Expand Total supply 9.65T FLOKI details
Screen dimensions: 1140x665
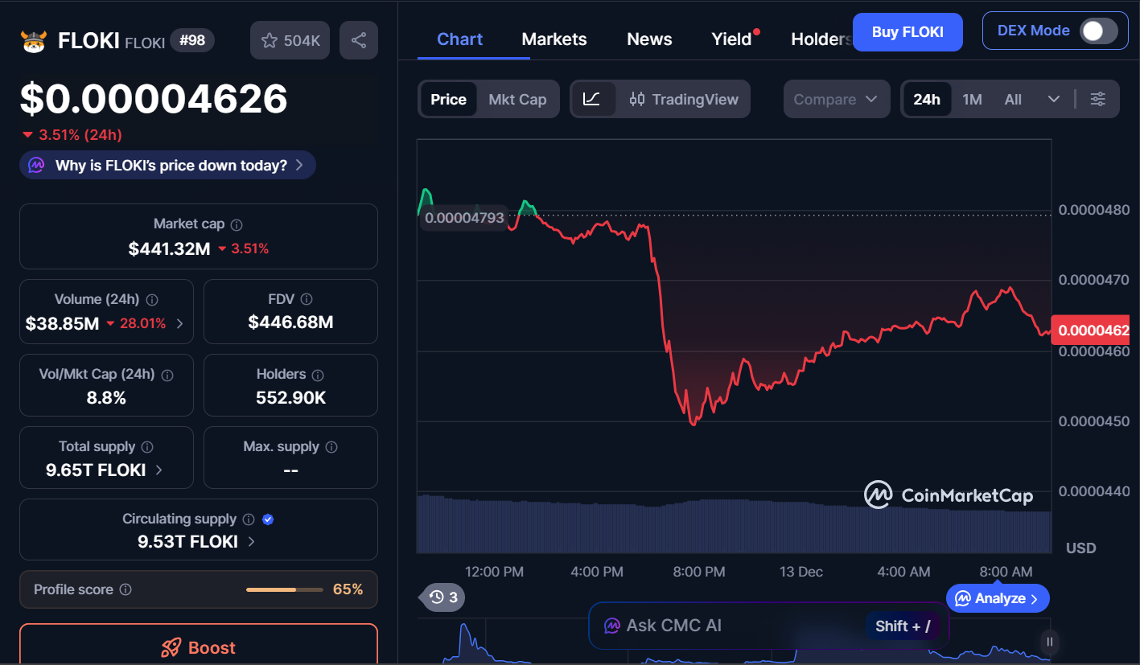[x=158, y=470]
